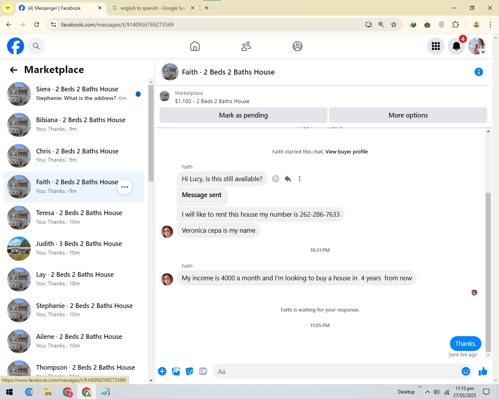Bookmark this page with the star icon
499x399 pixels.
coord(394,25)
